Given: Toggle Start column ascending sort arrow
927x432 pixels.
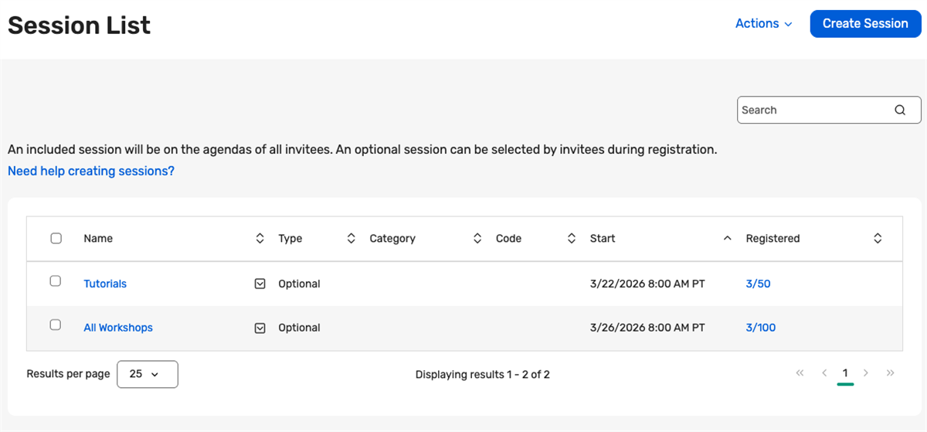Looking at the screenshot, I should tap(727, 239).
